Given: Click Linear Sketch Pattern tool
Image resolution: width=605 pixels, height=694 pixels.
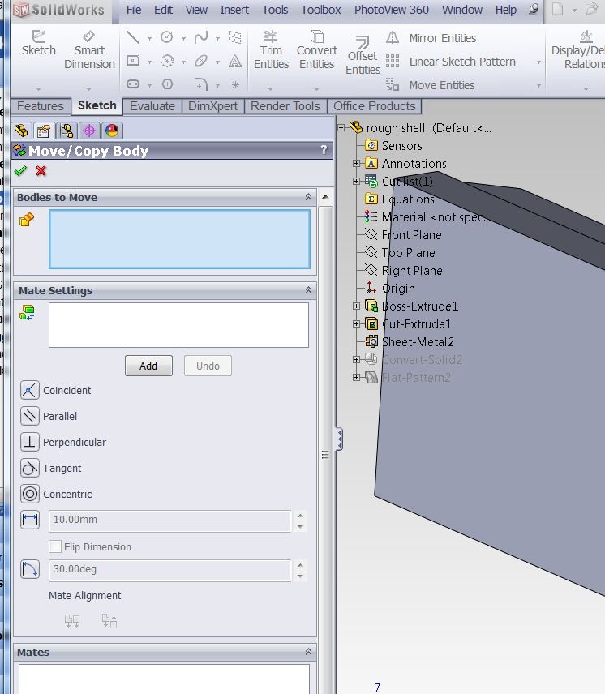Looking at the screenshot, I should [x=451, y=62].
